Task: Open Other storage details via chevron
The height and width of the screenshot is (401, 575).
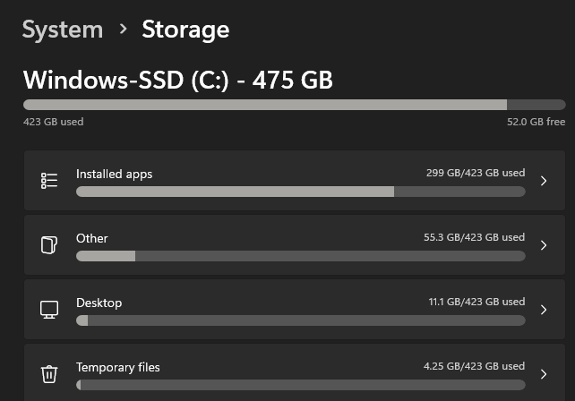Action: 543,245
